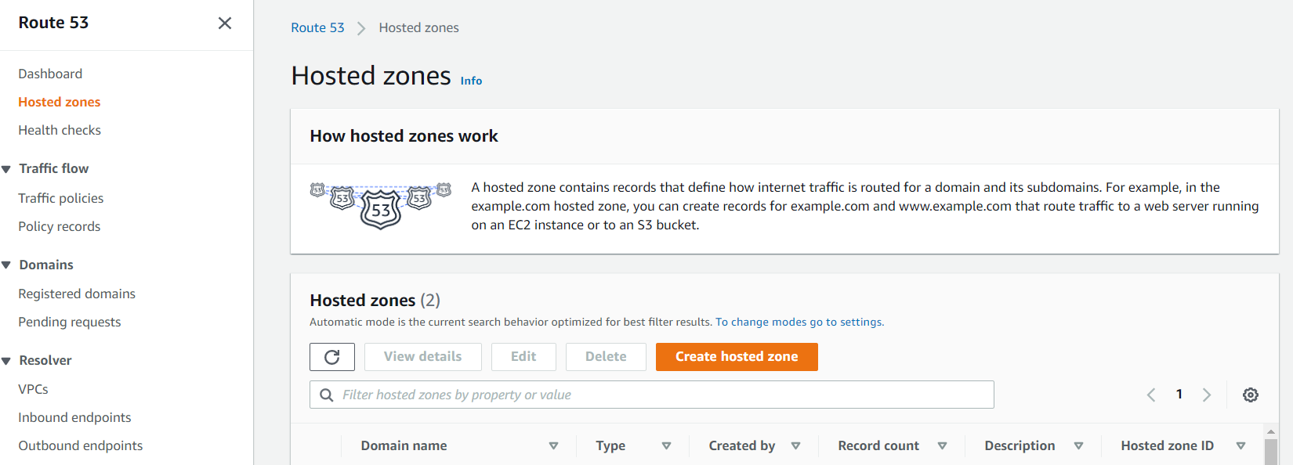Focus the filter hosted zones search field

coord(652,395)
